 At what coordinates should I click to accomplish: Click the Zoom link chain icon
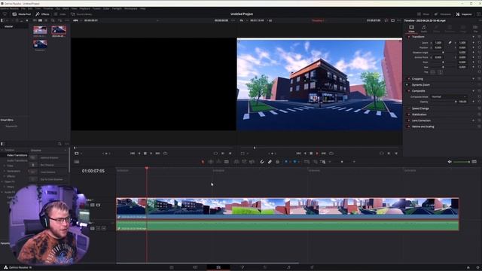click(x=450, y=43)
